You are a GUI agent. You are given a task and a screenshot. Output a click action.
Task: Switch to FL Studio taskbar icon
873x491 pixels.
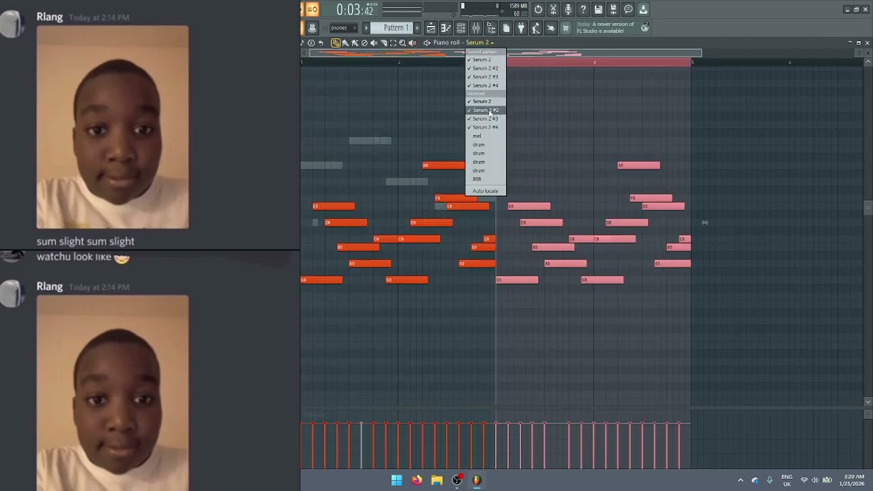point(477,480)
